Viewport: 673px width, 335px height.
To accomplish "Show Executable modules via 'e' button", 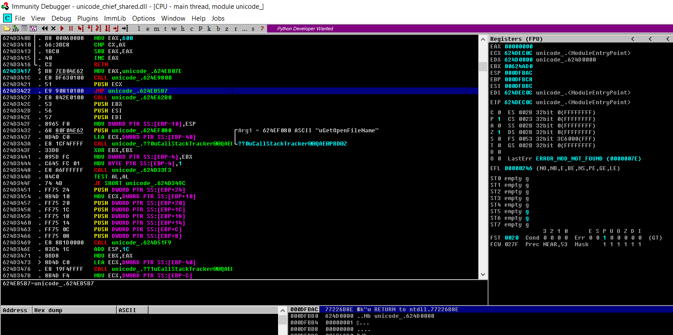I will coord(148,29).
